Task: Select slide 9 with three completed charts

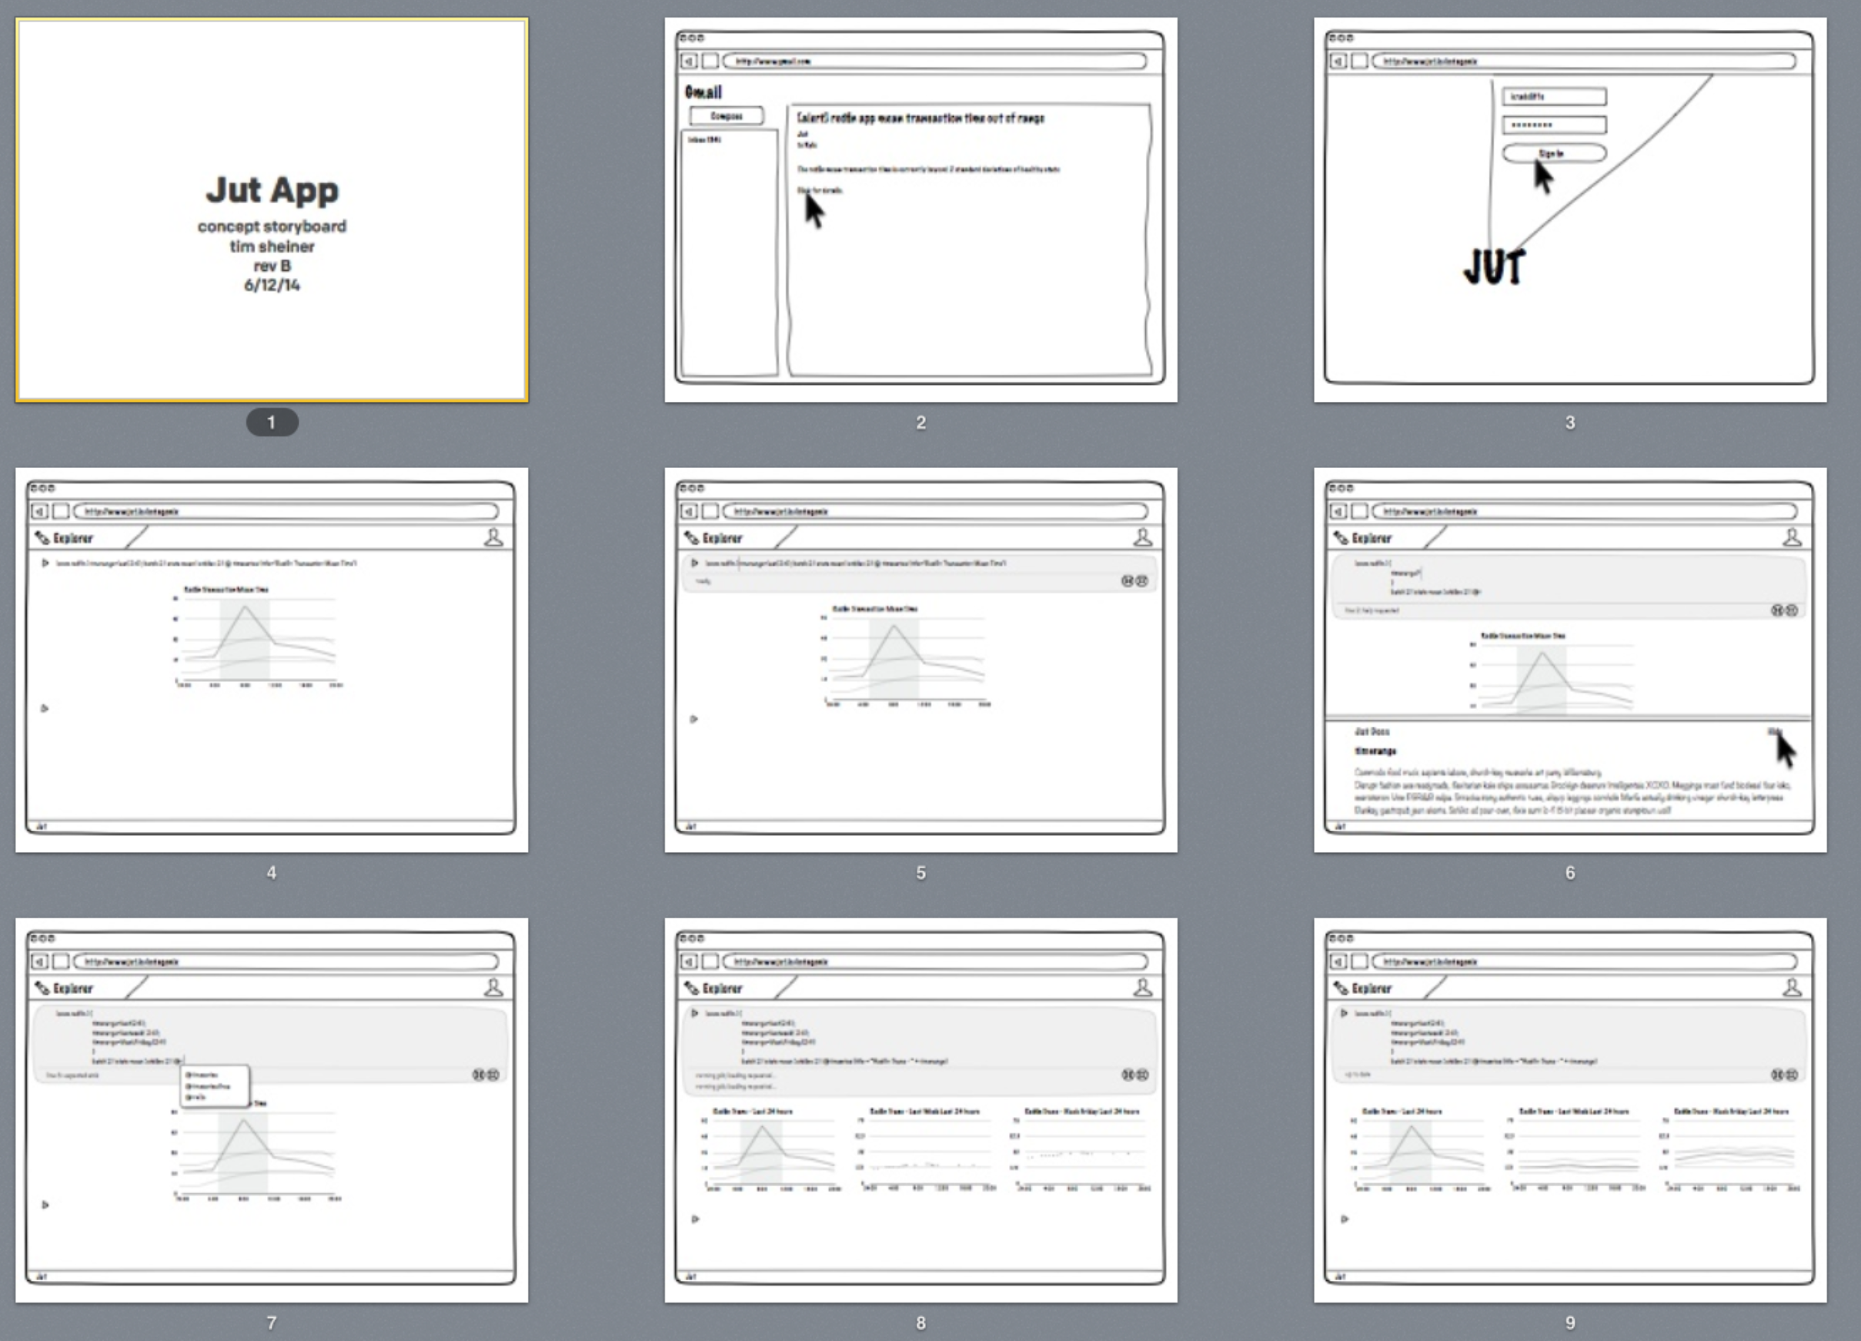Action: [x=1570, y=1109]
